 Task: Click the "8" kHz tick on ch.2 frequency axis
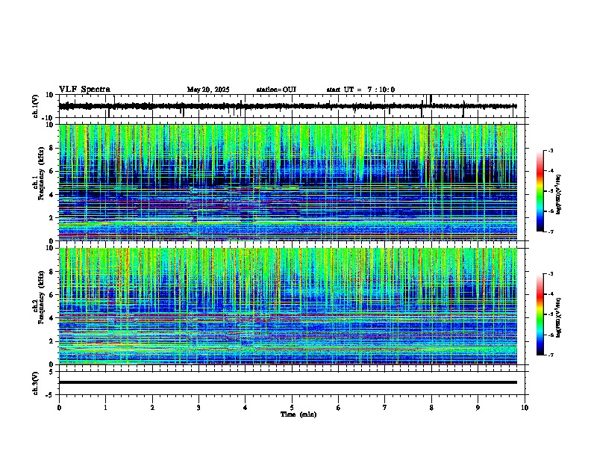51,272
